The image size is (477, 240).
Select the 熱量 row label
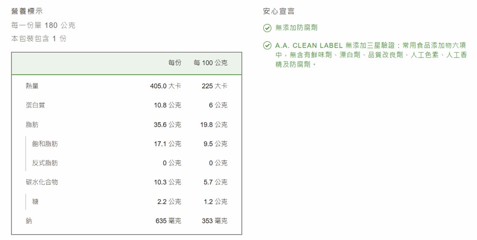[32, 86]
